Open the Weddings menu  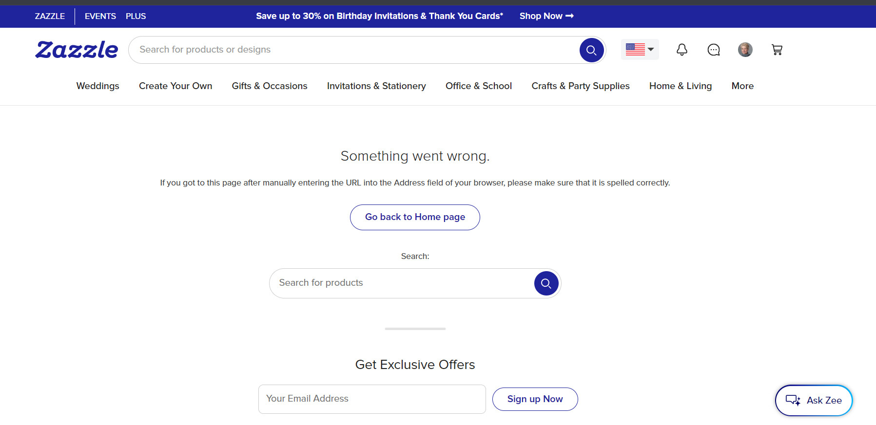97,86
